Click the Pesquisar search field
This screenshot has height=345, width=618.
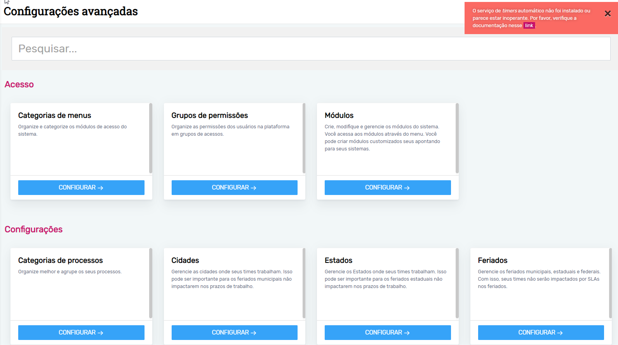(311, 48)
